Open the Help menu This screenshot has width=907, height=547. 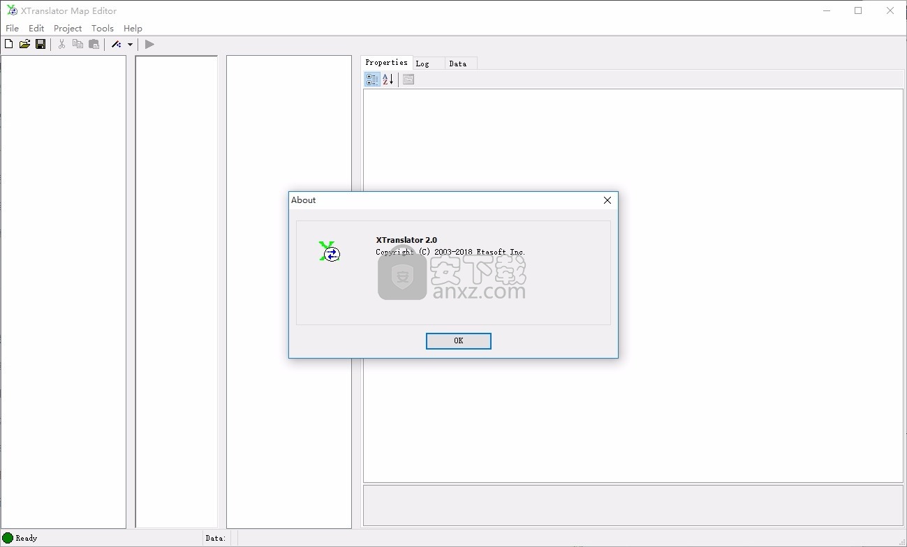coord(133,28)
